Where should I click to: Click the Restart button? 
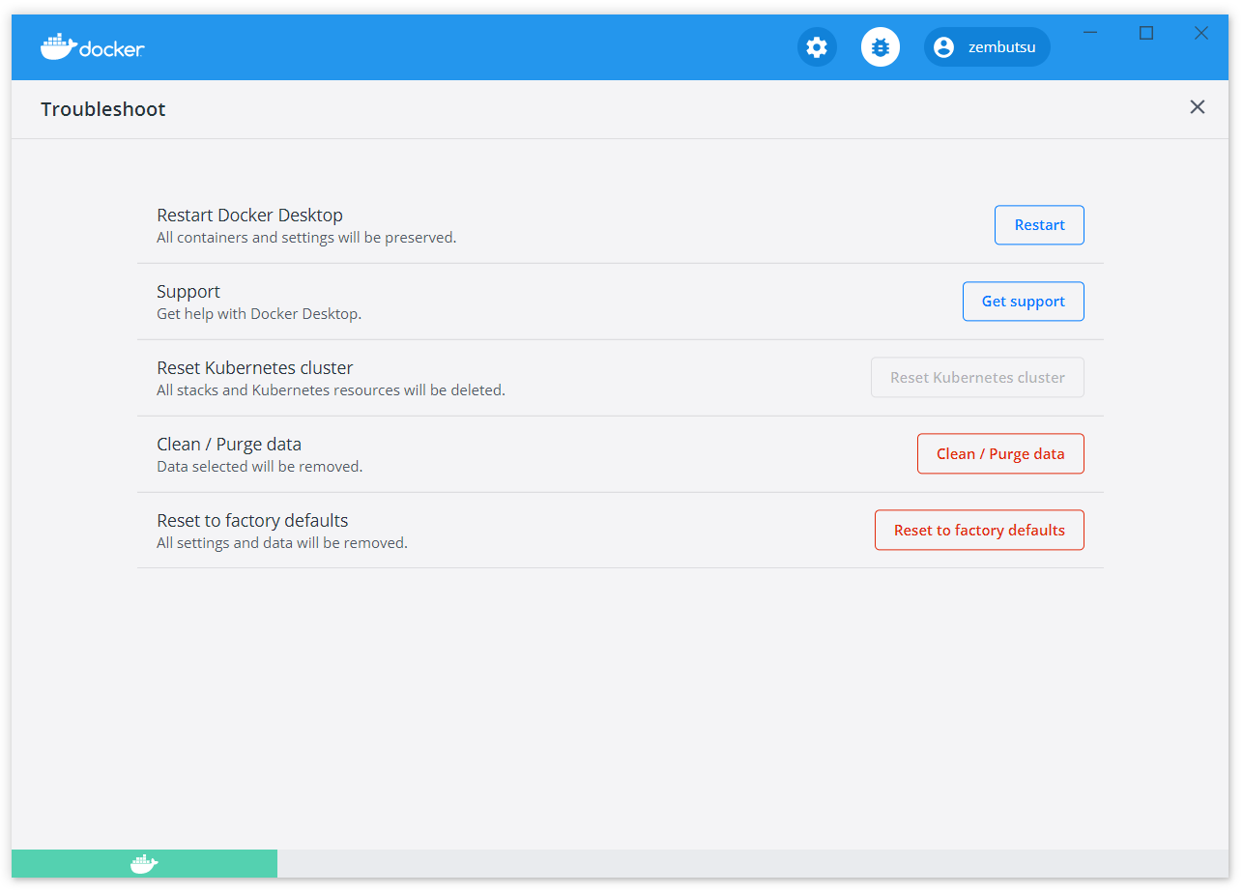pyautogui.click(x=1039, y=225)
